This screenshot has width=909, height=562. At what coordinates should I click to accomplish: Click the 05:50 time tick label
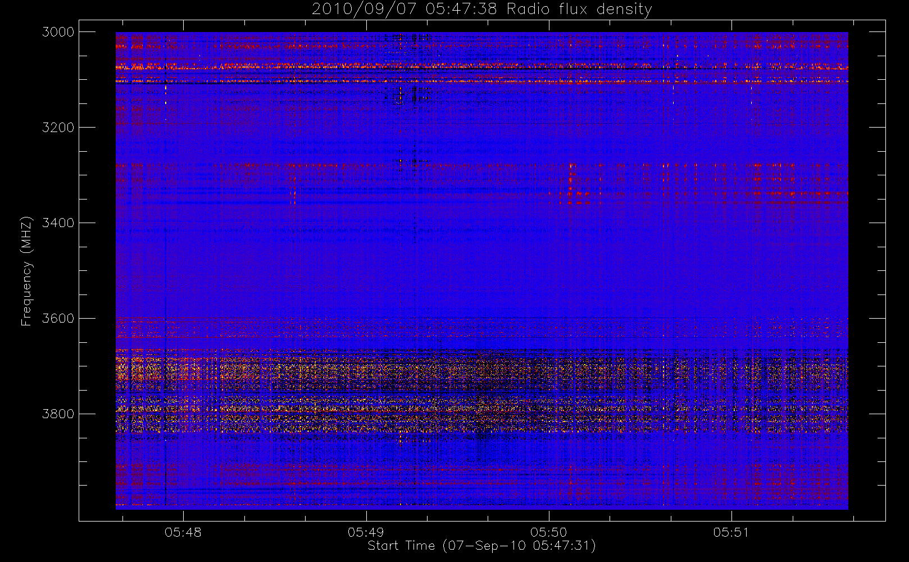pyautogui.click(x=549, y=532)
